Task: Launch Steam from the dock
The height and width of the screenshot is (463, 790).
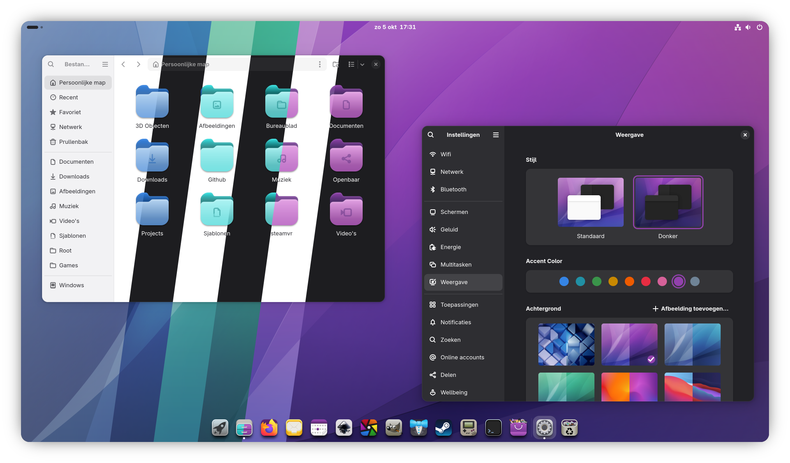Action: [x=444, y=428]
